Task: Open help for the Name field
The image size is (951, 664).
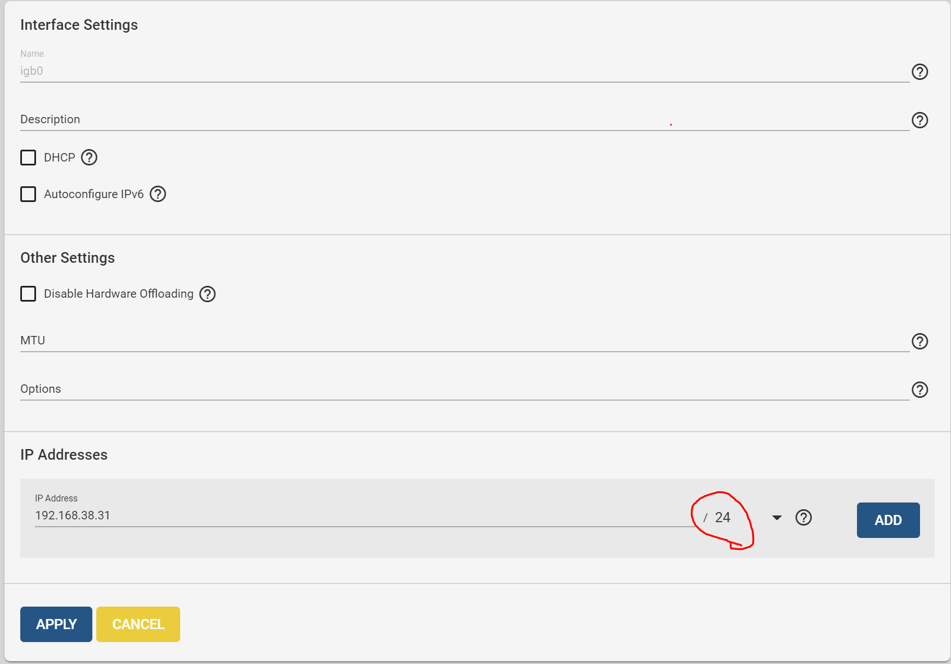Action: click(x=919, y=71)
